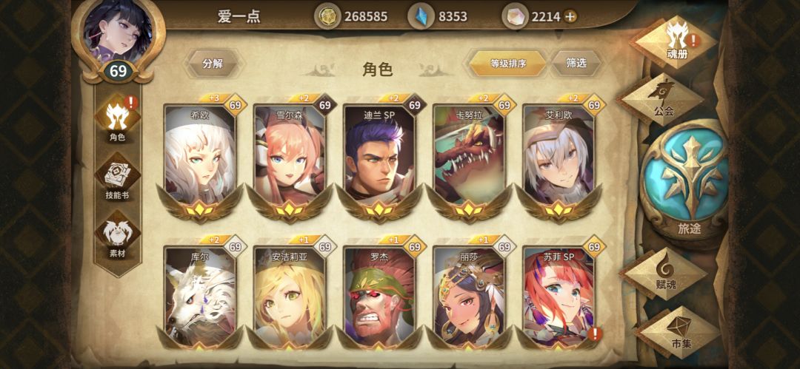Click the gold coin currency icon
The height and width of the screenshot is (369, 800).
click(327, 17)
